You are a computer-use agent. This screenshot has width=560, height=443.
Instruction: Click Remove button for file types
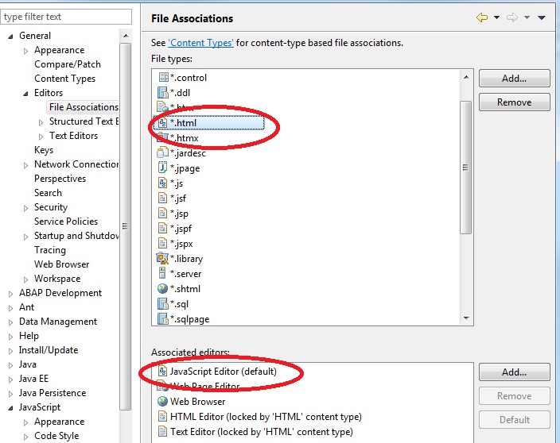coord(514,102)
